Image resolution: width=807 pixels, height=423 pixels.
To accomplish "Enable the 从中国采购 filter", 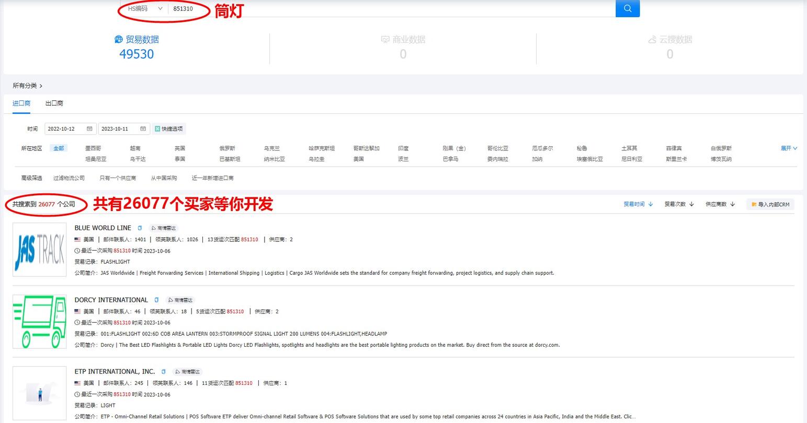I will pos(164,178).
